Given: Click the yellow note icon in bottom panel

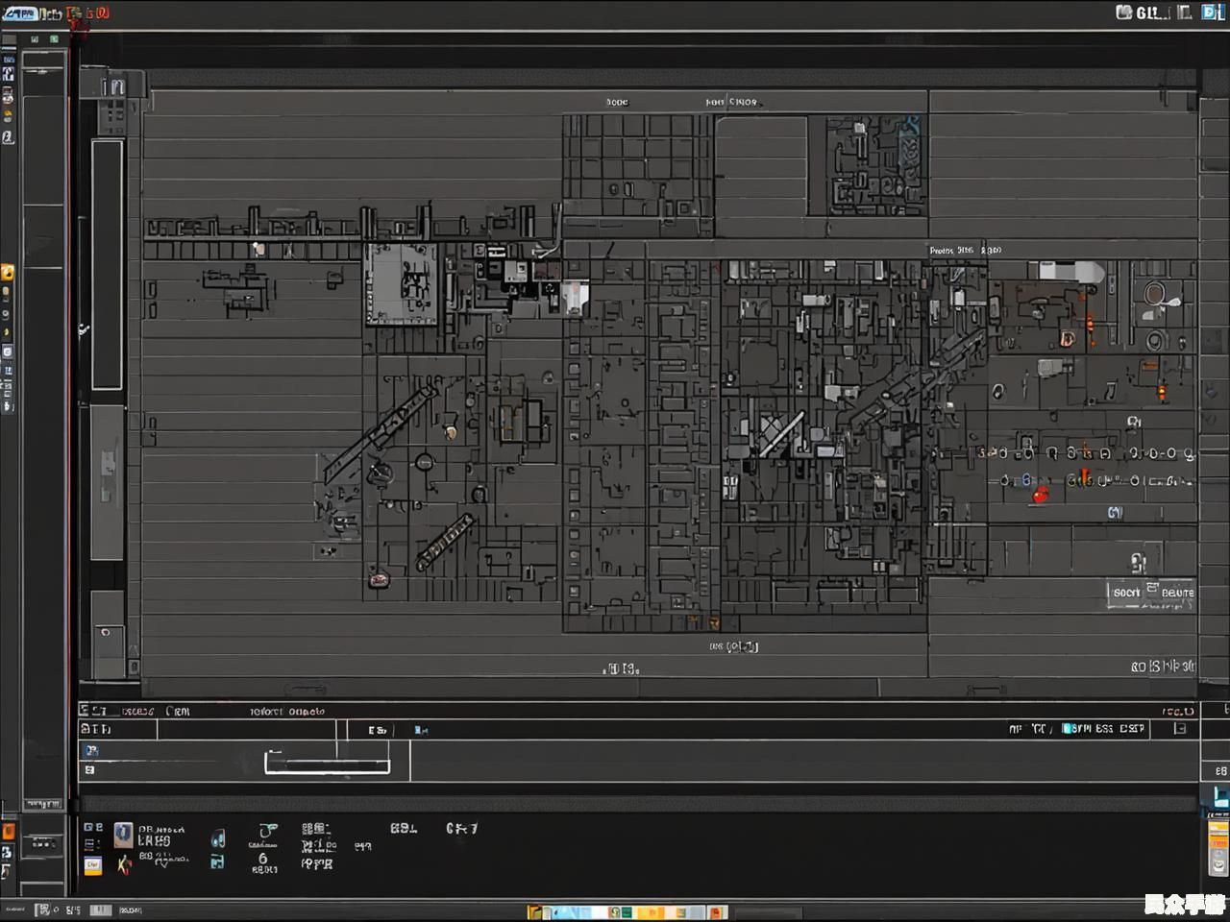Looking at the screenshot, I should [x=93, y=865].
